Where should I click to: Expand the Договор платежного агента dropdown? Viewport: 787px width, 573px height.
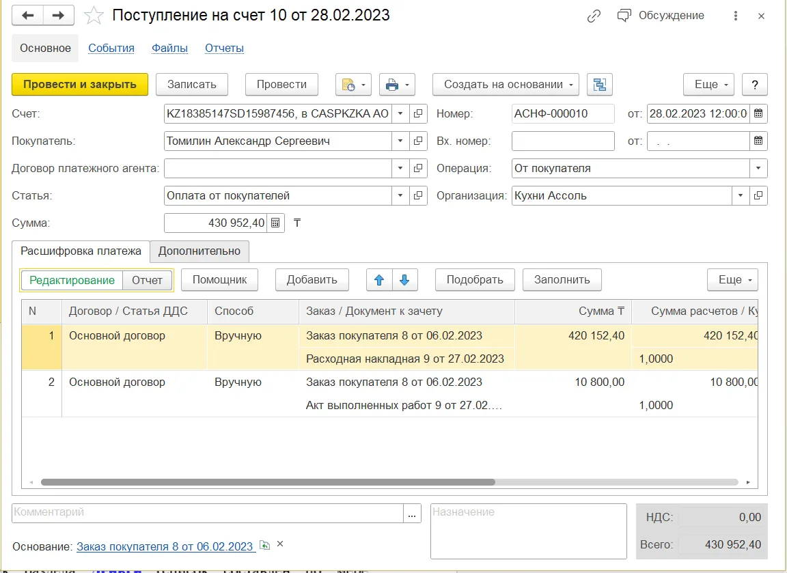(400, 168)
